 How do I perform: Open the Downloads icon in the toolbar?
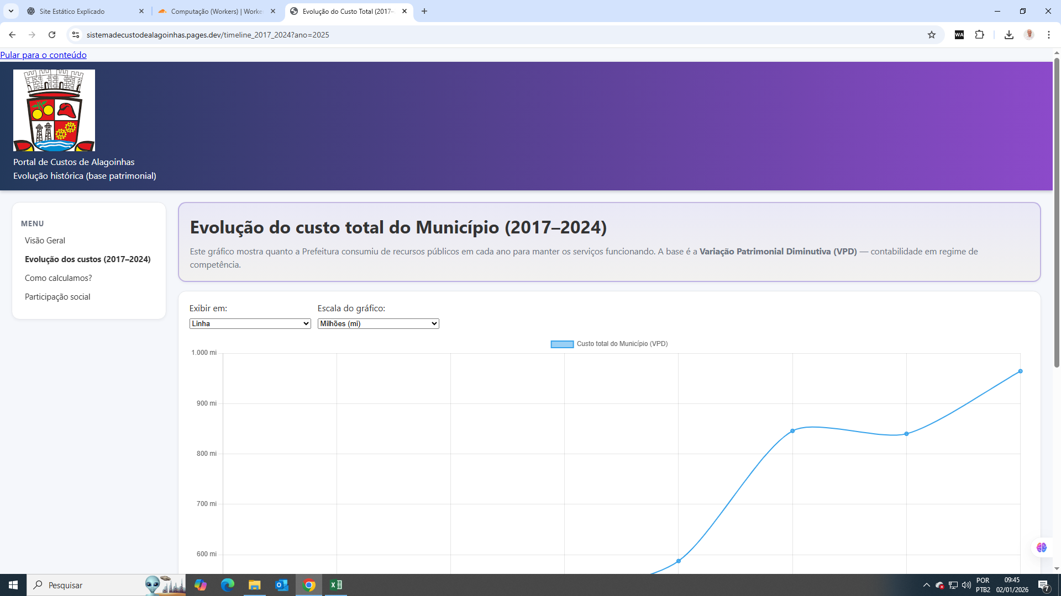coord(1009,34)
